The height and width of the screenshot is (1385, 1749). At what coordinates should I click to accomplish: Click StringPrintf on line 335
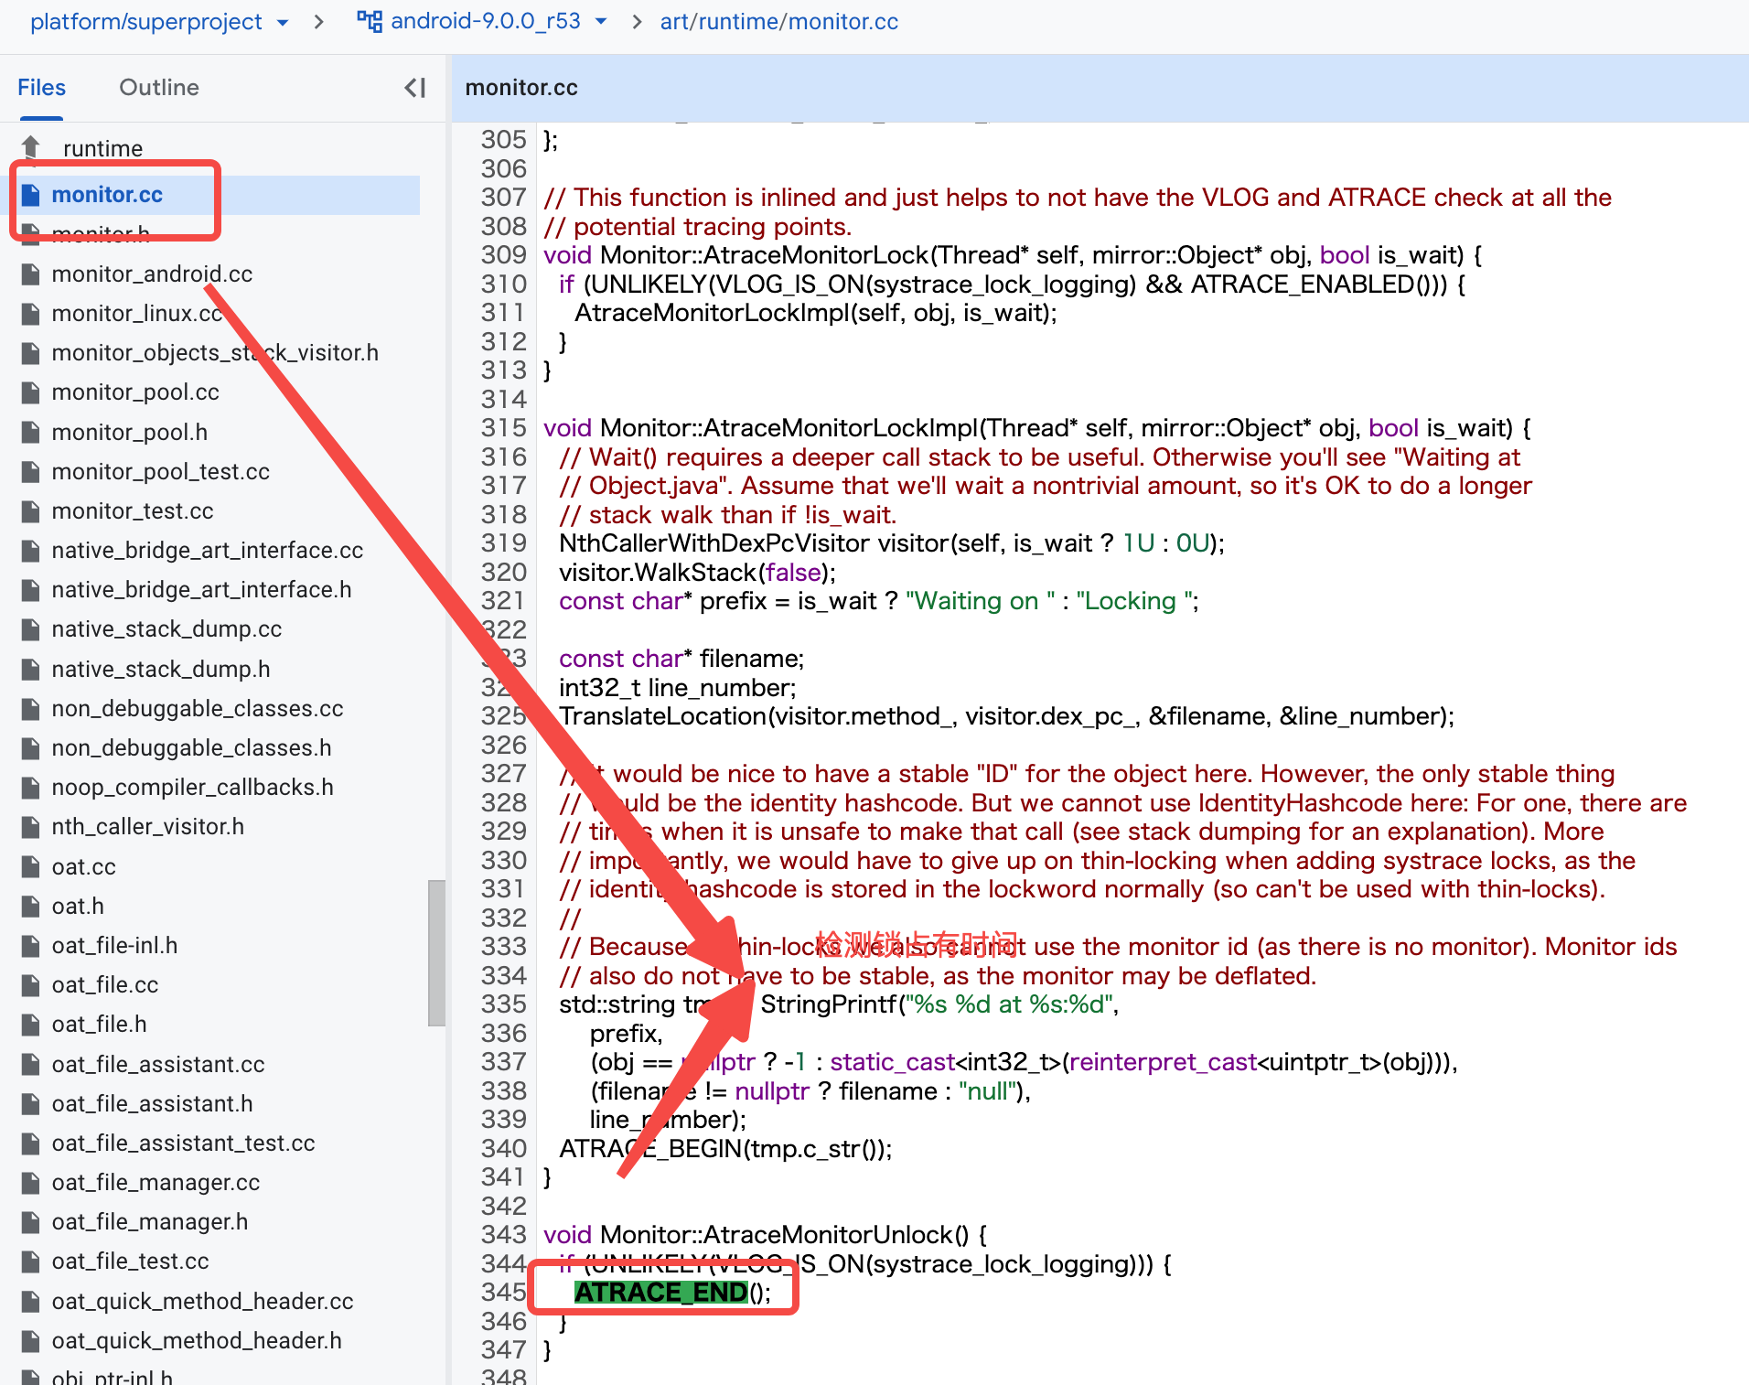828,1004
